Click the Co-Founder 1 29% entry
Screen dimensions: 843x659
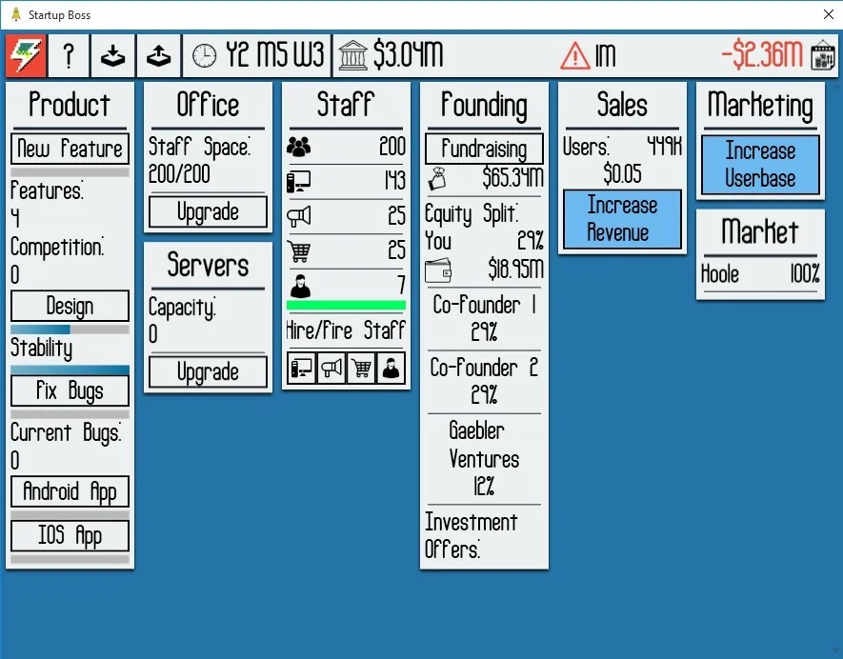[x=484, y=318]
